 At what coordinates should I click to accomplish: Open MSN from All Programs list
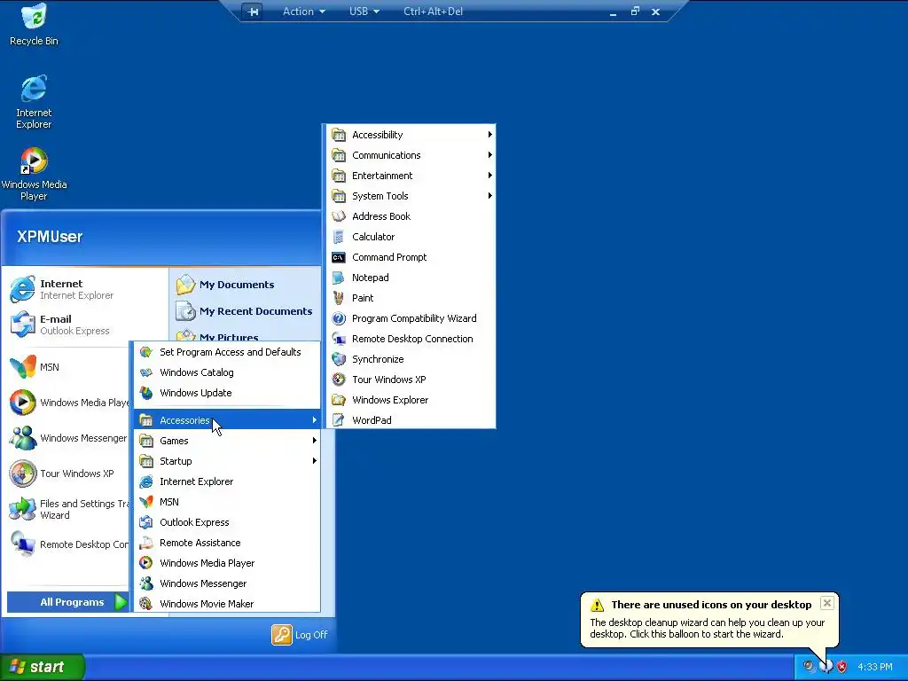227,502
